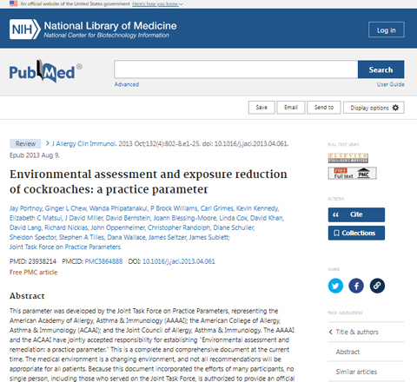Image resolution: width=417 pixels, height=382 pixels.
Task: Share article via Twitter icon
Action: point(335,286)
